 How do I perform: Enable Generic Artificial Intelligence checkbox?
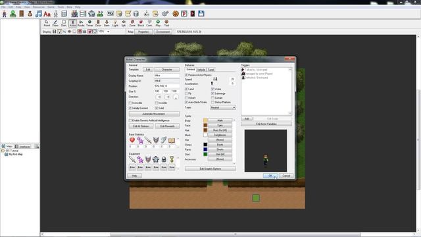click(x=130, y=120)
